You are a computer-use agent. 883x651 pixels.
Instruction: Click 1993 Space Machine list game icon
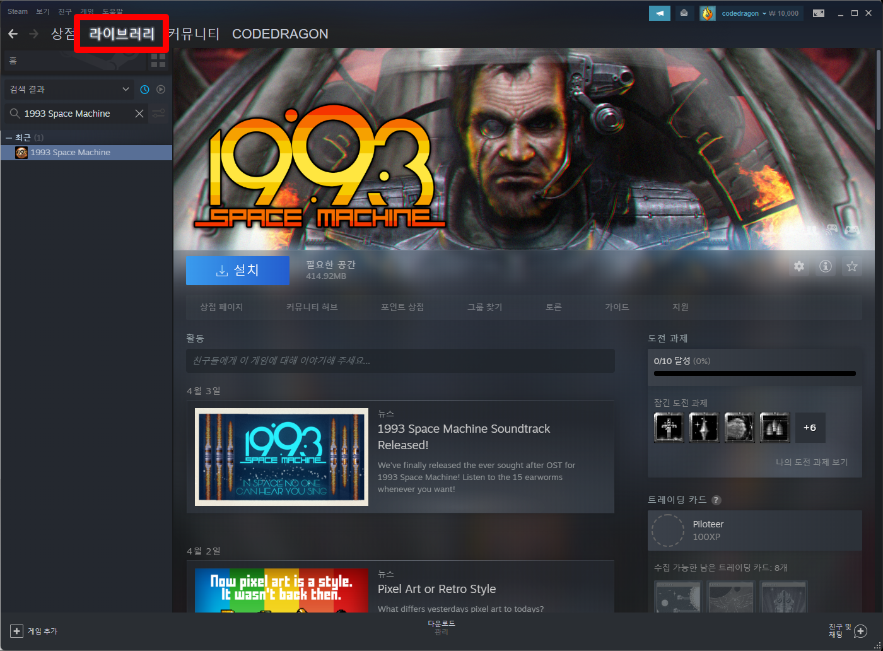21,153
